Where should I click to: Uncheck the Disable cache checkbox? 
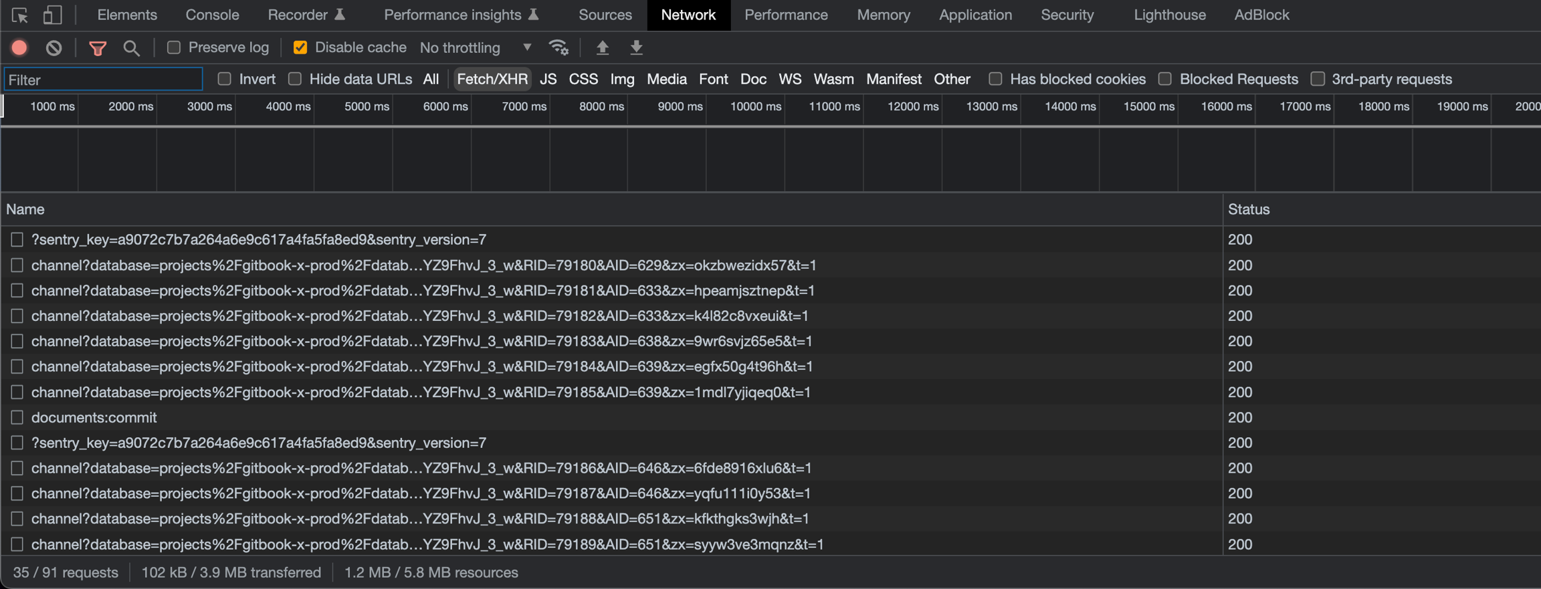coord(300,47)
